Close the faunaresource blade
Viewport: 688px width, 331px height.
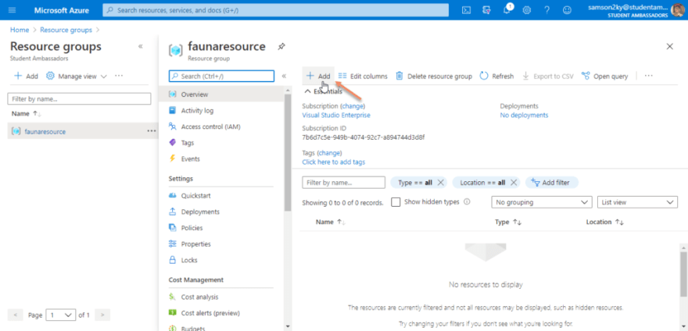coord(669,47)
